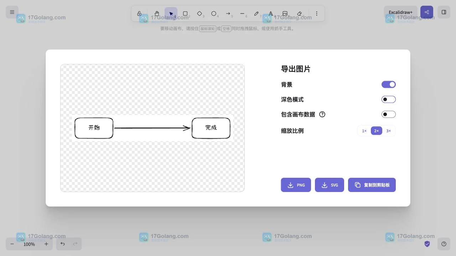456x256 pixels.
Task: Enable the 深色模式 dark mode toggle
Action: coord(389,99)
